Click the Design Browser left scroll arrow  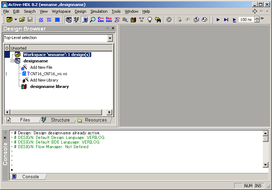(7, 112)
